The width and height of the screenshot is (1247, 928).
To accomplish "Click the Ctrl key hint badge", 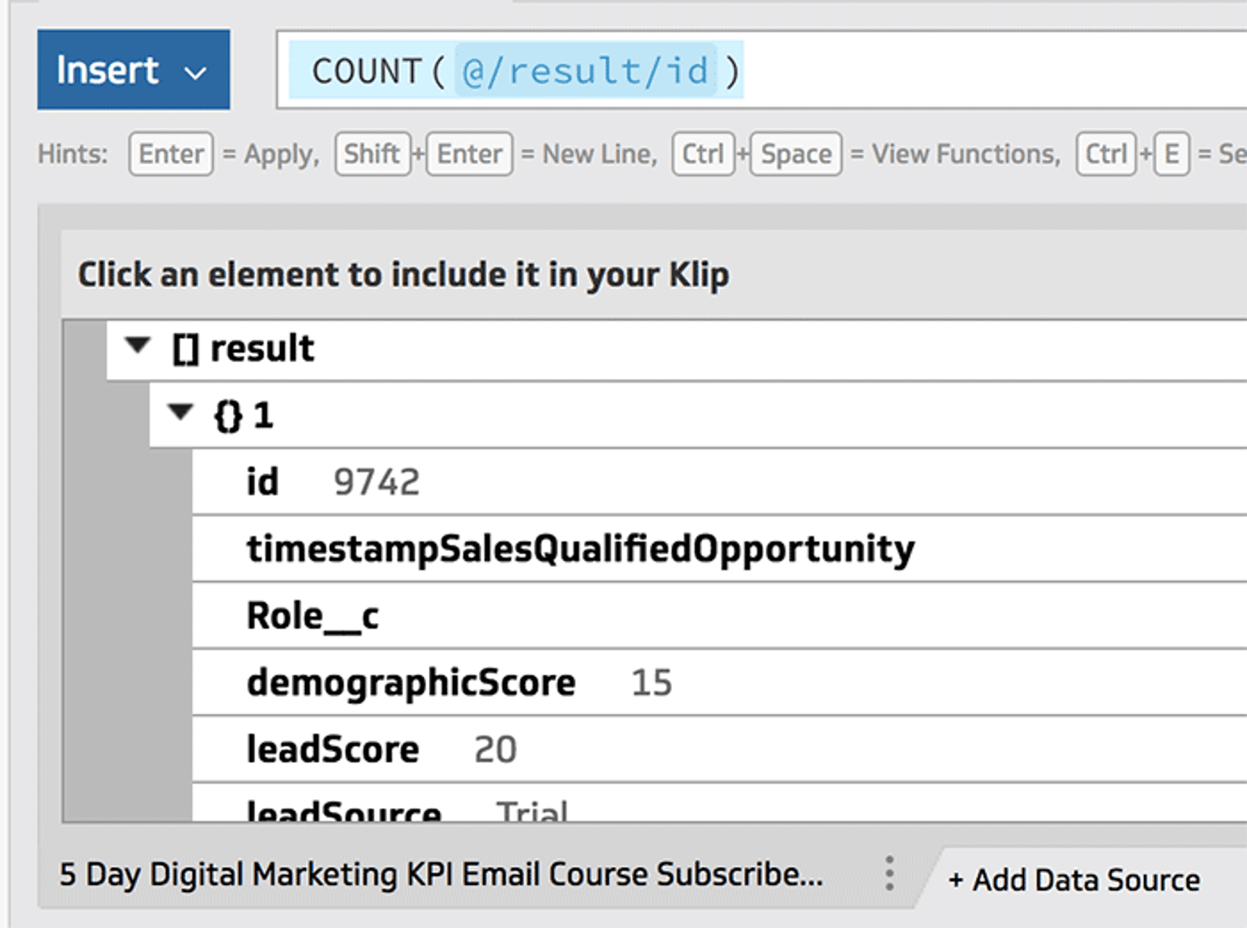I will click(703, 153).
